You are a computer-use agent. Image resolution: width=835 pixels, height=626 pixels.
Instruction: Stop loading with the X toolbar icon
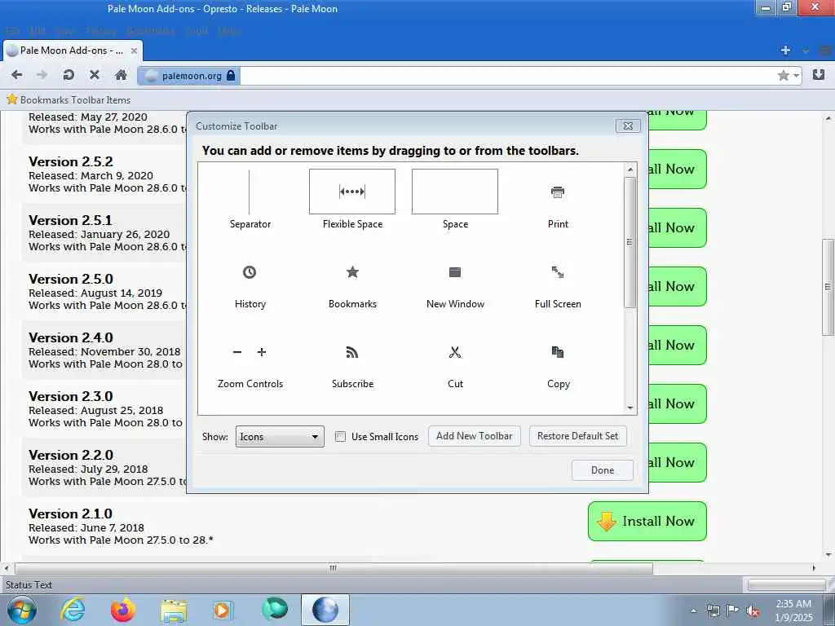(x=95, y=74)
